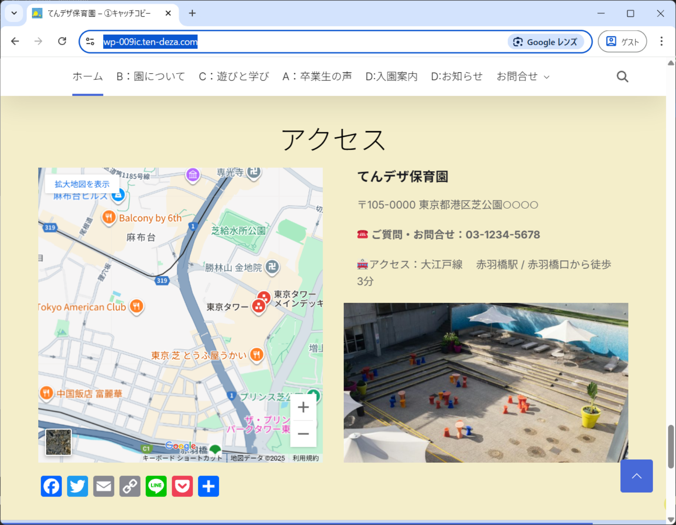Go to B：園について menu item
Screen dimensions: 676x525
click(x=151, y=77)
